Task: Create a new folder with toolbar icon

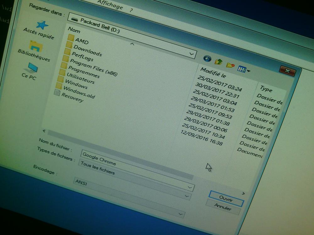Action: coord(230,65)
